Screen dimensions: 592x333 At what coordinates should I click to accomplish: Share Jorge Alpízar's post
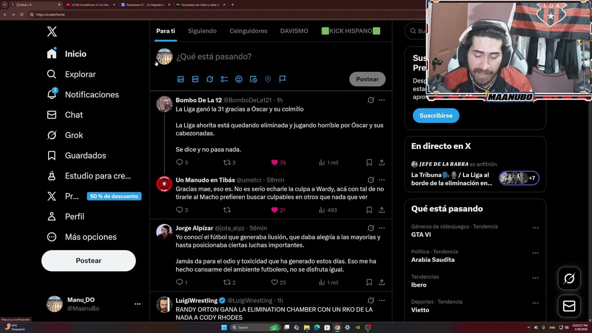point(382,282)
